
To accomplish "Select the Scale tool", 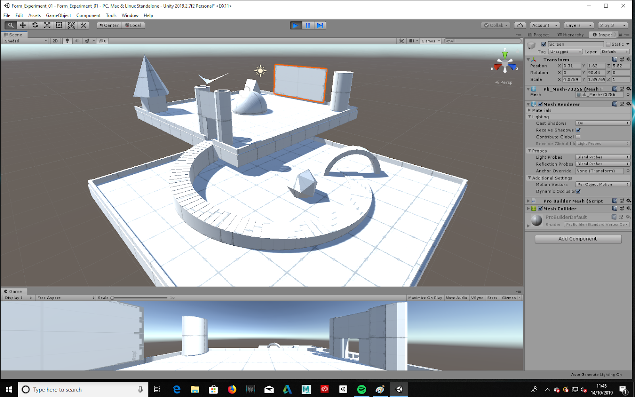I will point(47,25).
